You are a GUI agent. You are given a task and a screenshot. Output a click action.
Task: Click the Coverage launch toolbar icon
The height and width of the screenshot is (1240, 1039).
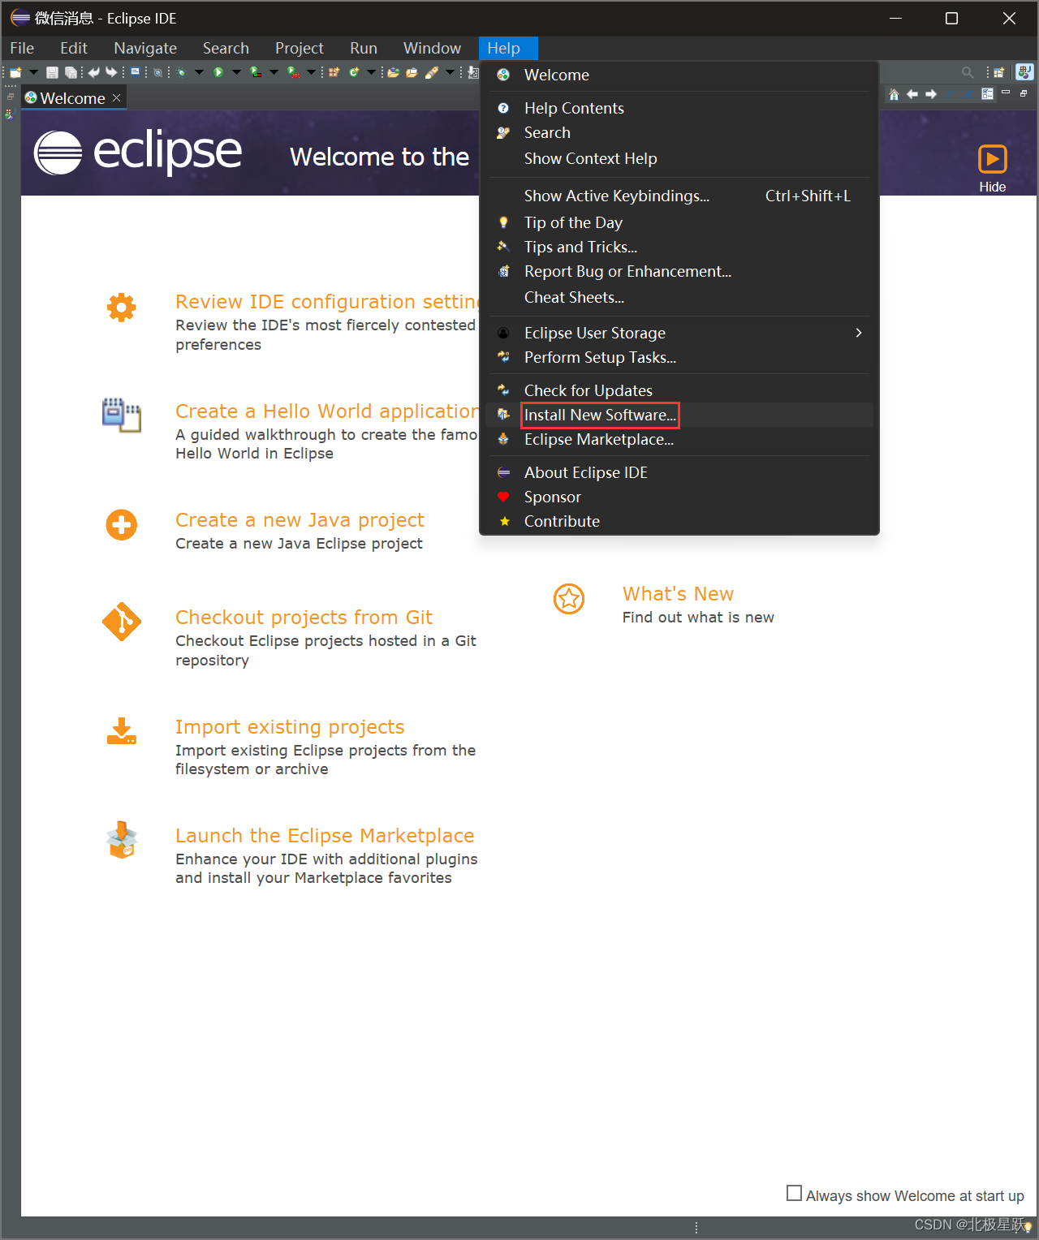point(255,72)
